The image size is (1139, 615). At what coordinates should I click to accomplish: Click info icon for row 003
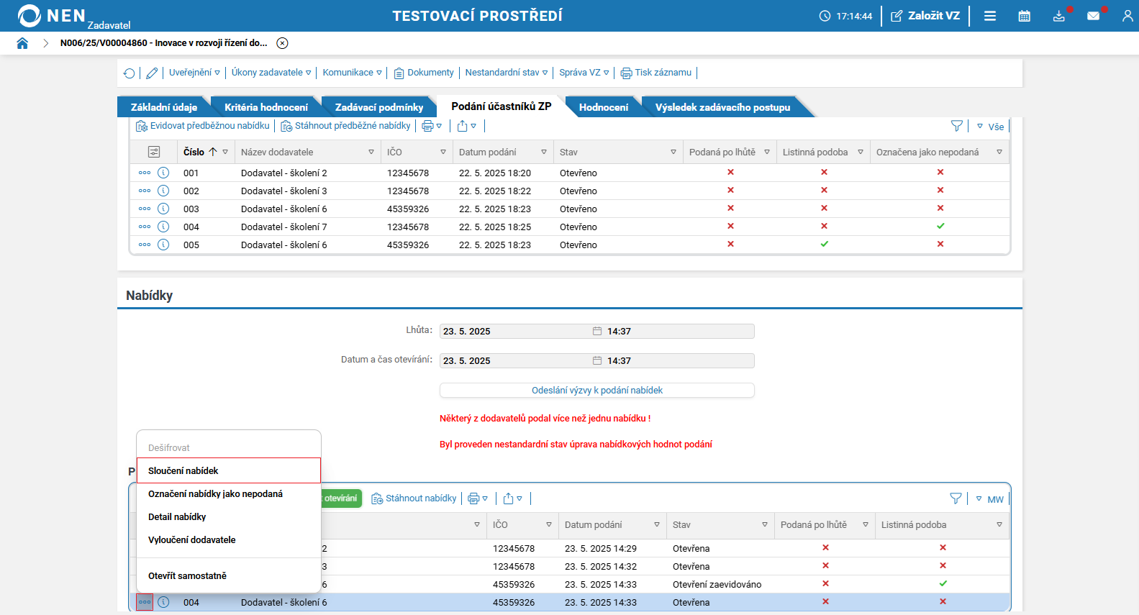point(163,209)
